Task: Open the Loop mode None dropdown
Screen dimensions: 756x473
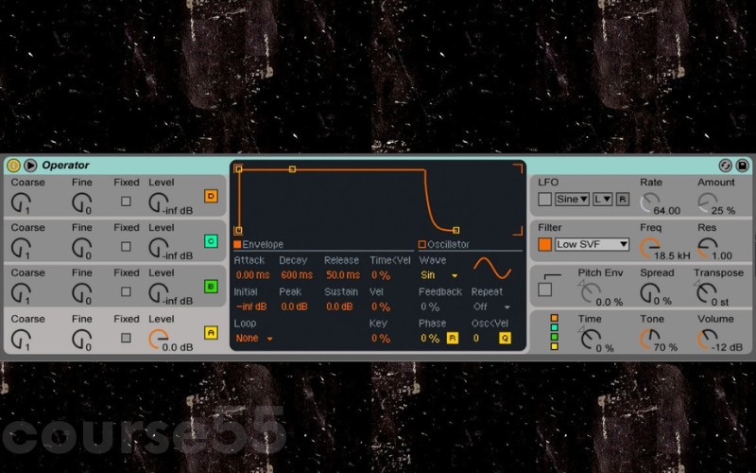Action: (x=253, y=339)
